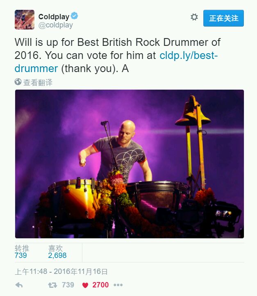View the 喜欢 2,698 likes list
This screenshot has width=257, height=296.
pyautogui.click(x=57, y=252)
